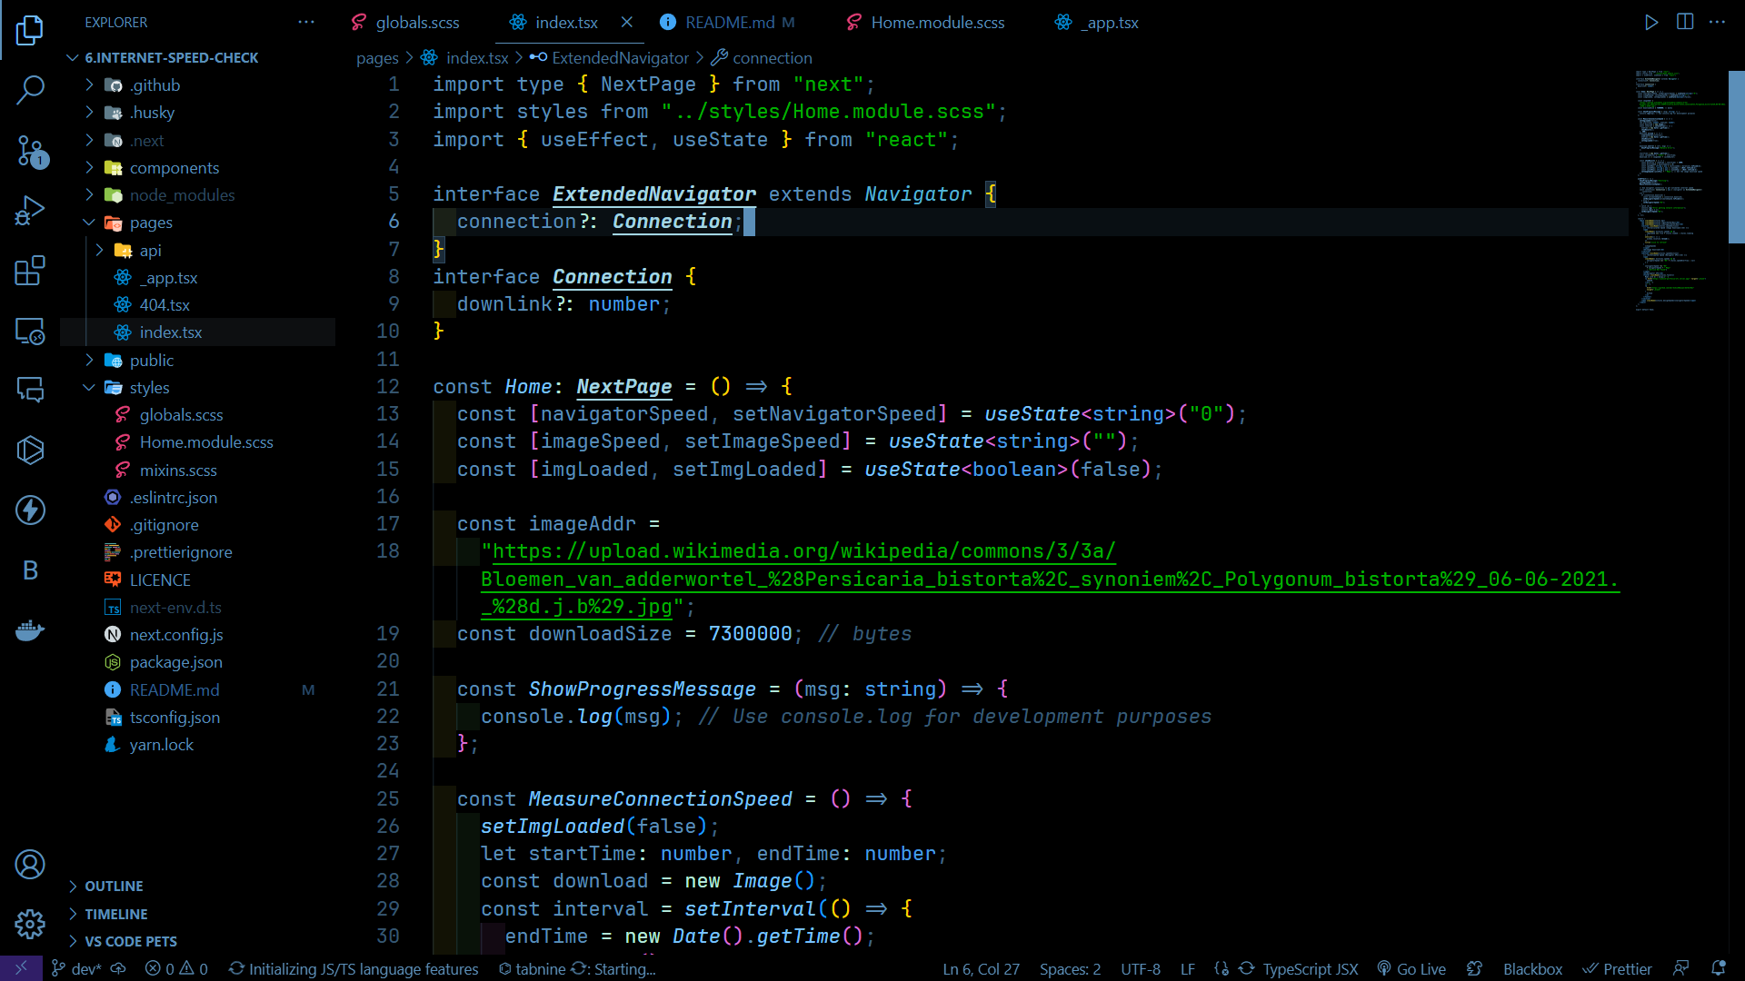Viewport: 1745px width, 981px height.
Task: Open the Search view in activity bar
Action: 30,90
